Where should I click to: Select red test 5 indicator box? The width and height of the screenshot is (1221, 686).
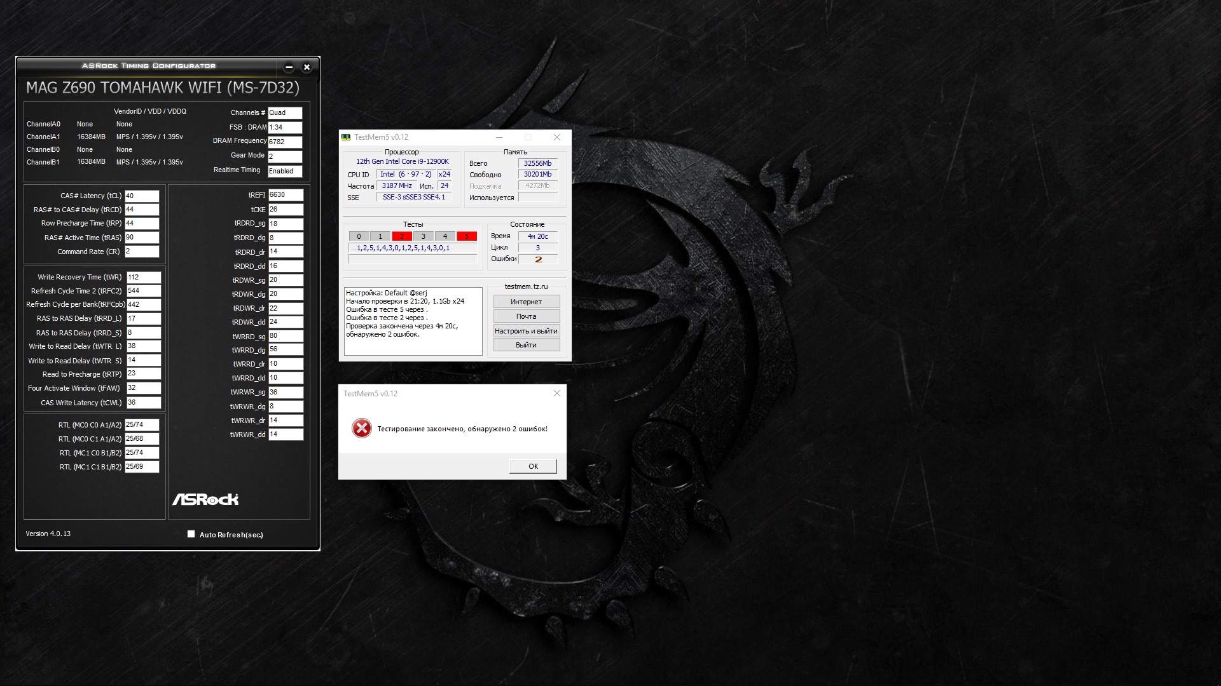click(466, 236)
